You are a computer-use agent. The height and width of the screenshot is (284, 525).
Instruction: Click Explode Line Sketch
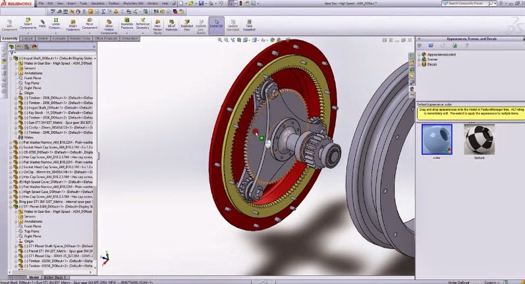pyautogui.click(x=201, y=27)
